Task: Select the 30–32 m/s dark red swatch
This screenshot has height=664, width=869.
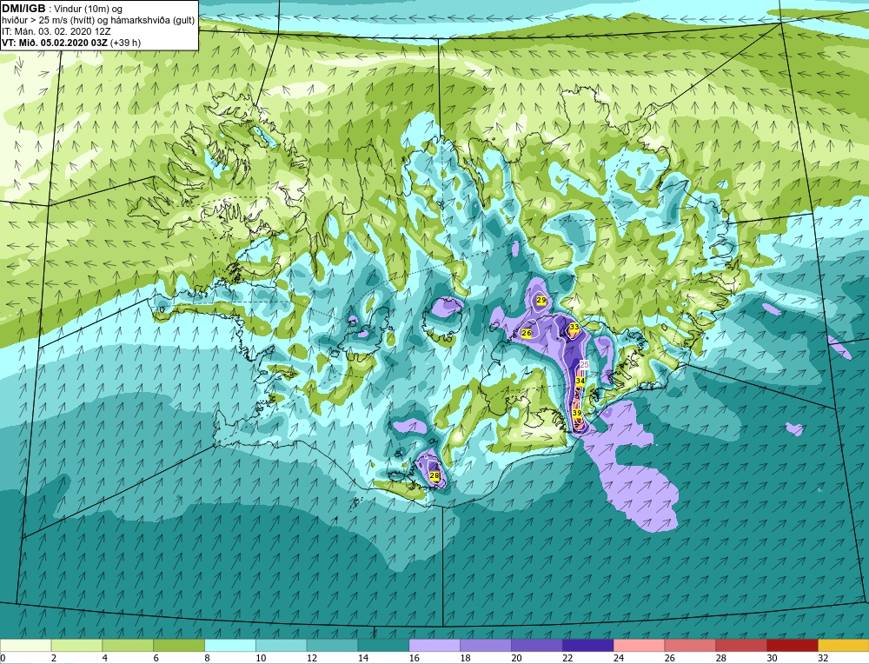Action: [x=793, y=645]
